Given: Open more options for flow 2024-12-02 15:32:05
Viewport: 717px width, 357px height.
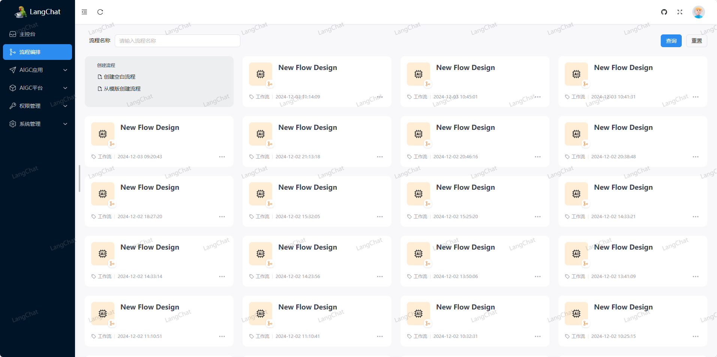Looking at the screenshot, I should pyautogui.click(x=380, y=217).
